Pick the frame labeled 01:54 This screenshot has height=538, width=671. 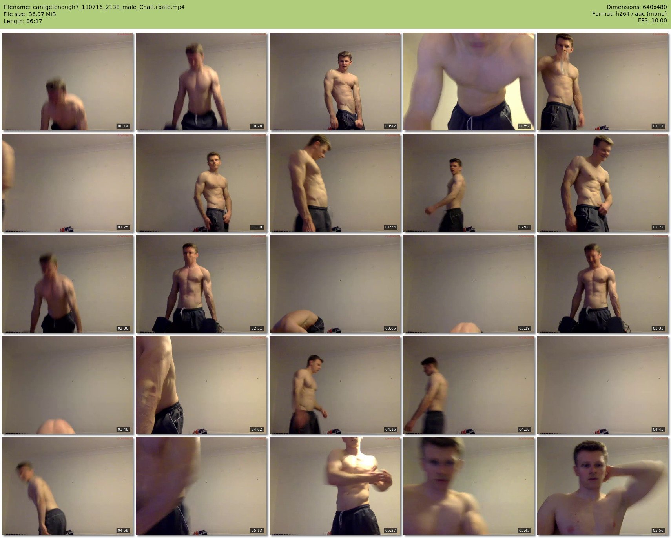(x=335, y=183)
